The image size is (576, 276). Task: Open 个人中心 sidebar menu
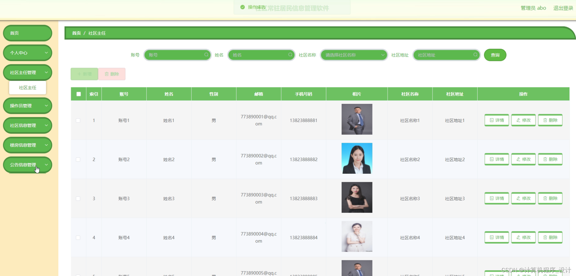pos(27,53)
